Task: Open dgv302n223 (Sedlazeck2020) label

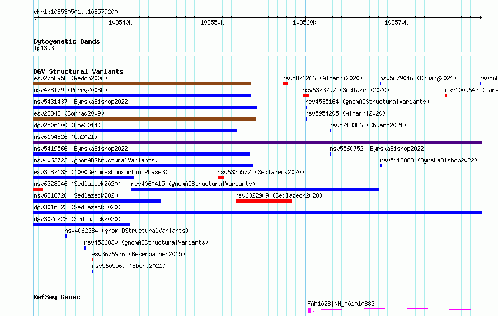Action: [x=77, y=219]
